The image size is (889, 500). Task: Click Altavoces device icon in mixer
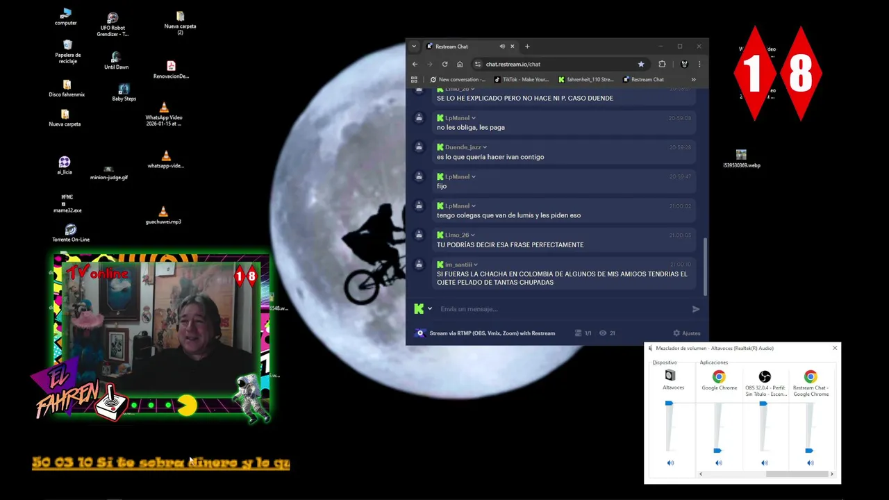coord(670,376)
